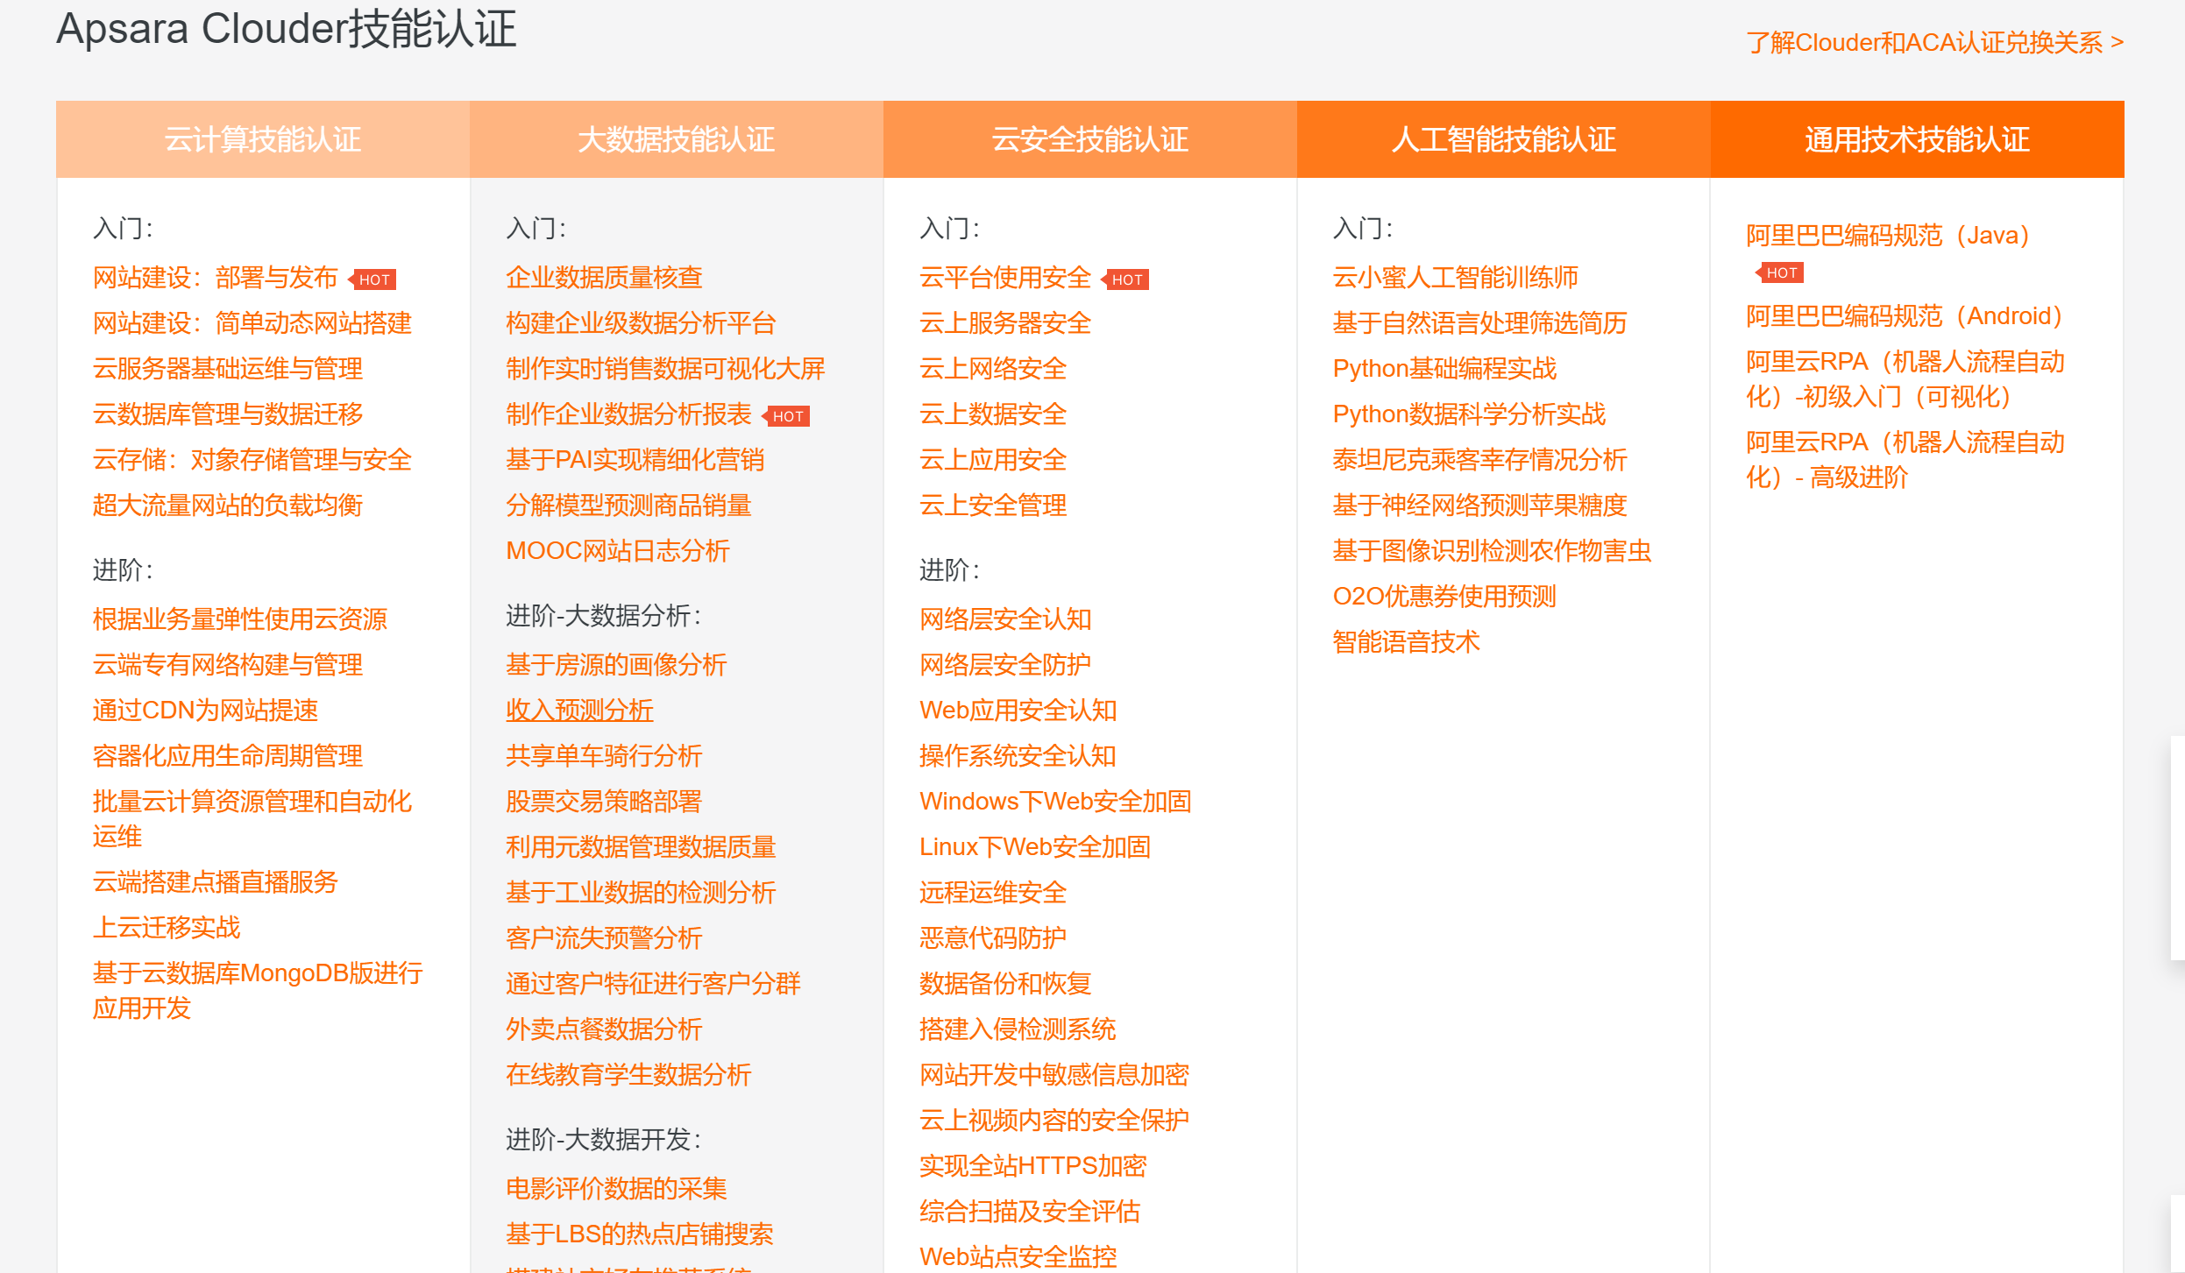This screenshot has width=2185, height=1273.
Task: Open 基于图像识别检测农作物害虫 course
Action: click(x=1491, y=551)
